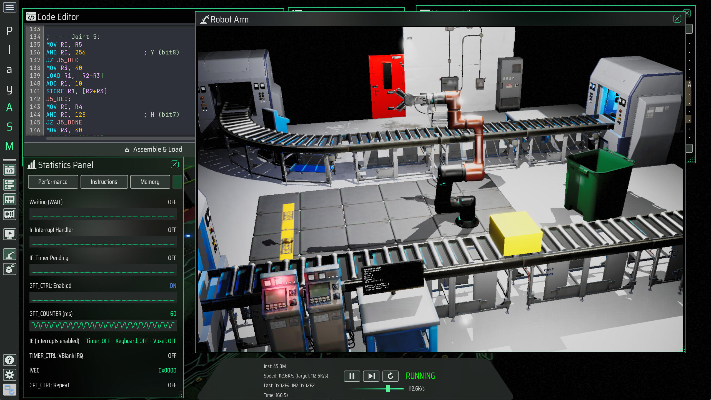Open the hamburger main menu

(x=9, y=7)
